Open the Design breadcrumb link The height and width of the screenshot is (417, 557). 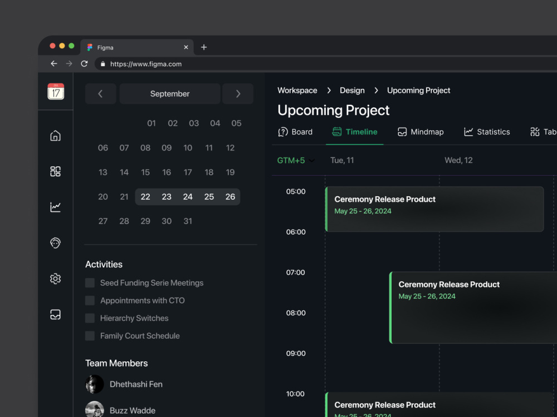tap(352, 91)
